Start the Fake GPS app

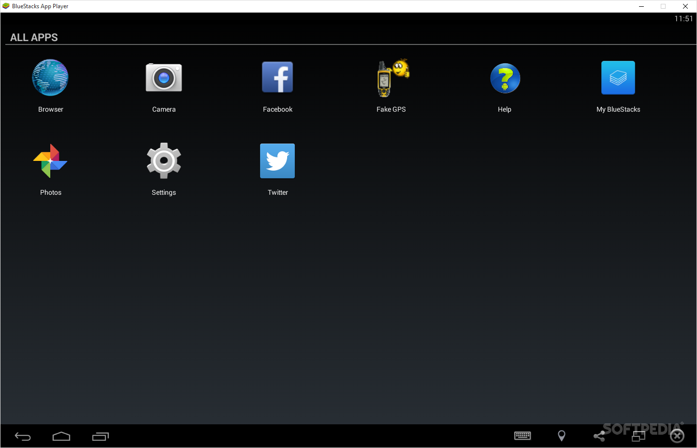392,78
